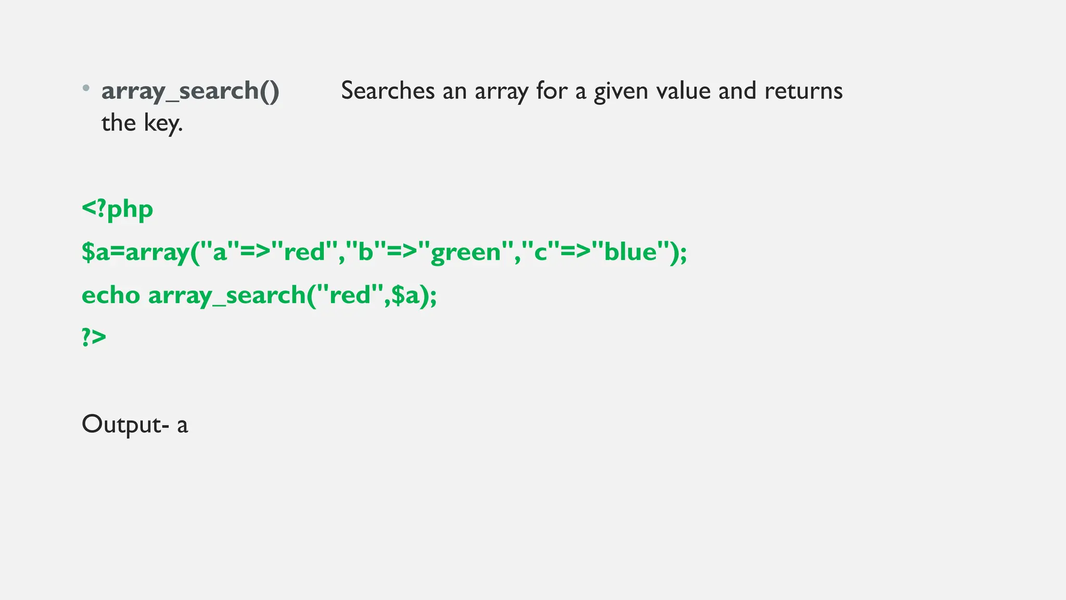Click the "b" key in the array line
The width and height of the screenshot is (1066, 600).
pyautogui.click(x=366, y=252)
